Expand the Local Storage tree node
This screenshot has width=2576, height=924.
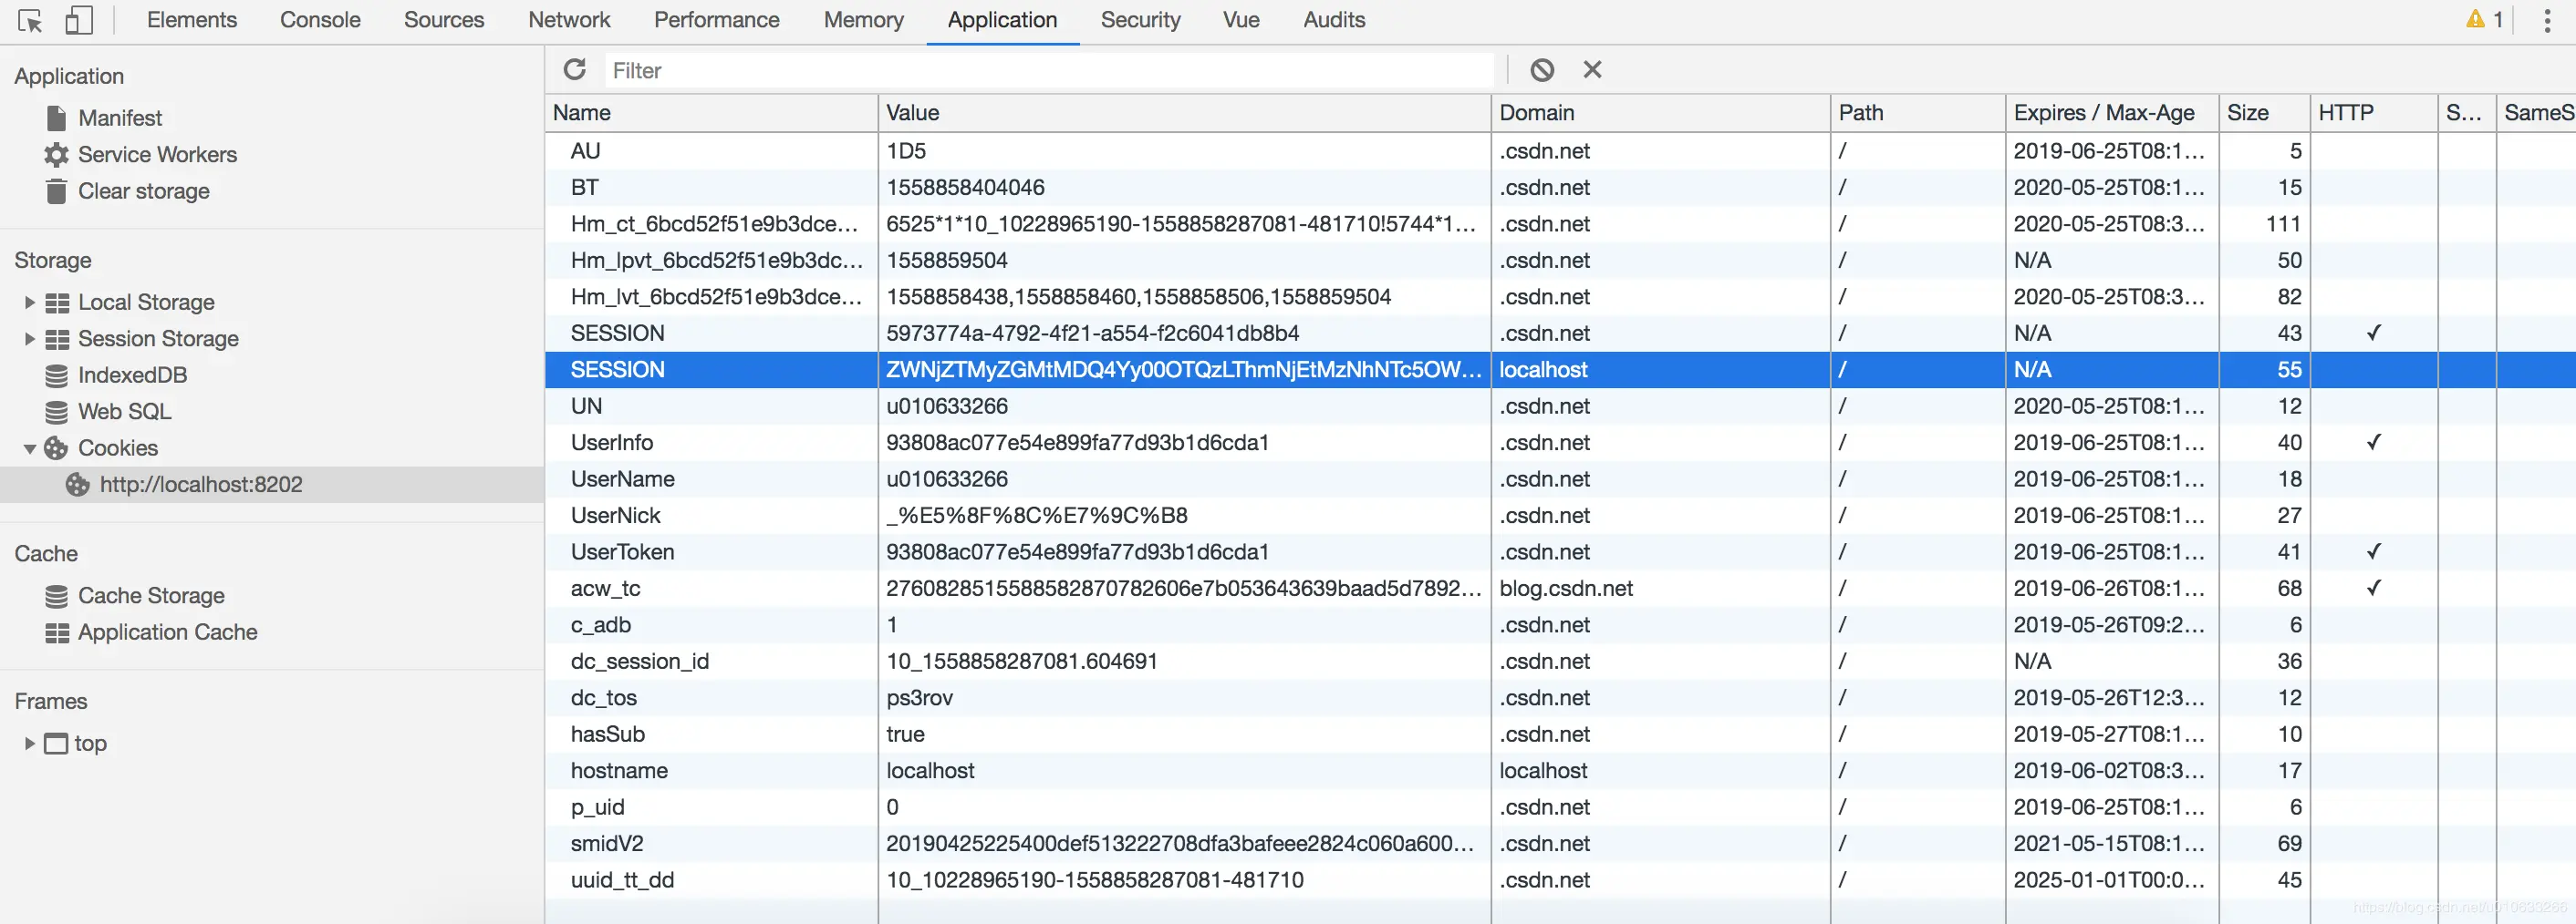click(29, 303)
